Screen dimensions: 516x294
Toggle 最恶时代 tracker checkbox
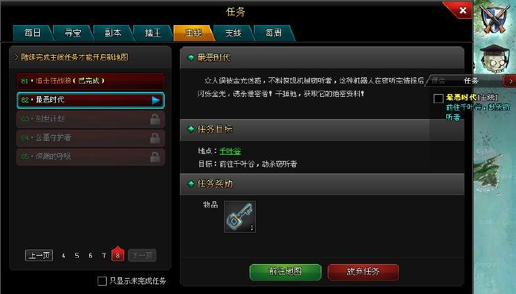click(x=439, y=98)
